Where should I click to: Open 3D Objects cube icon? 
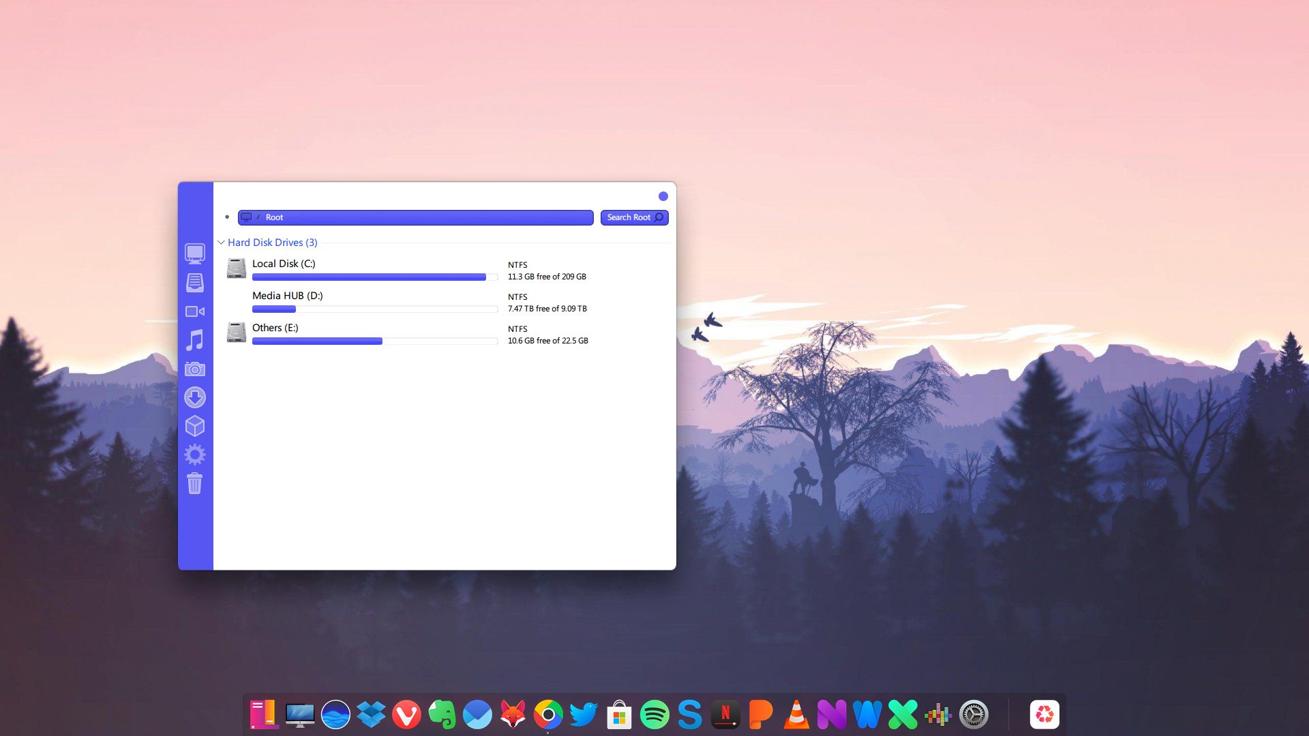point(195,426)
